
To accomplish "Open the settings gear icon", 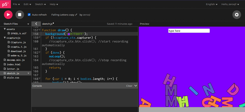I will pyautogui.click(x=237, y=15).
